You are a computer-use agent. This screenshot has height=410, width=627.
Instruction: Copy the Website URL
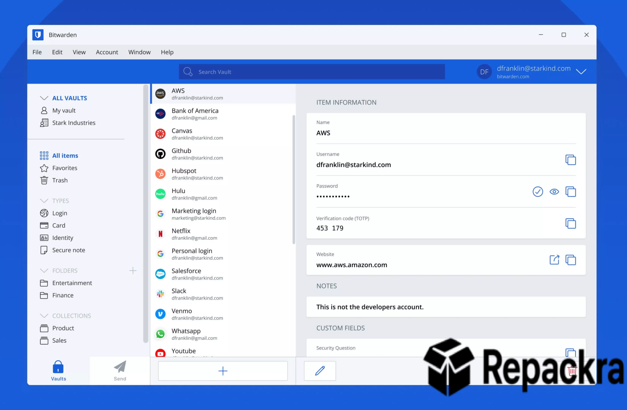point(570,260)
